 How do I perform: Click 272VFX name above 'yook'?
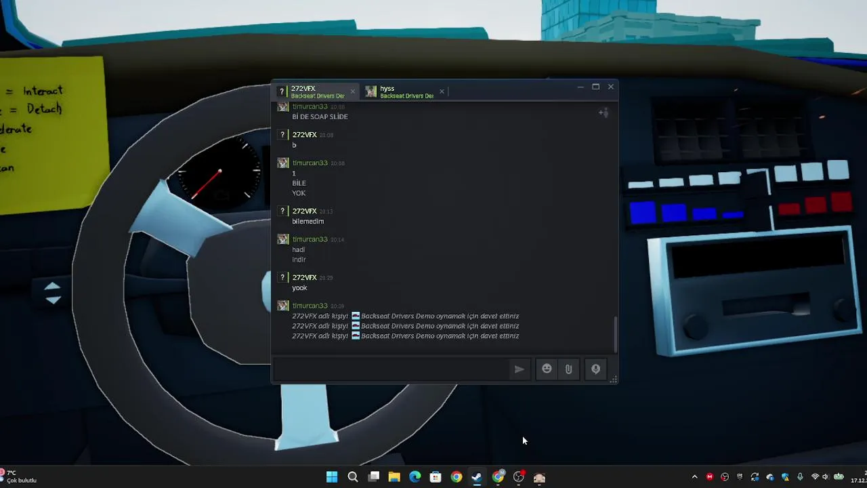click(x=304, y=277)
